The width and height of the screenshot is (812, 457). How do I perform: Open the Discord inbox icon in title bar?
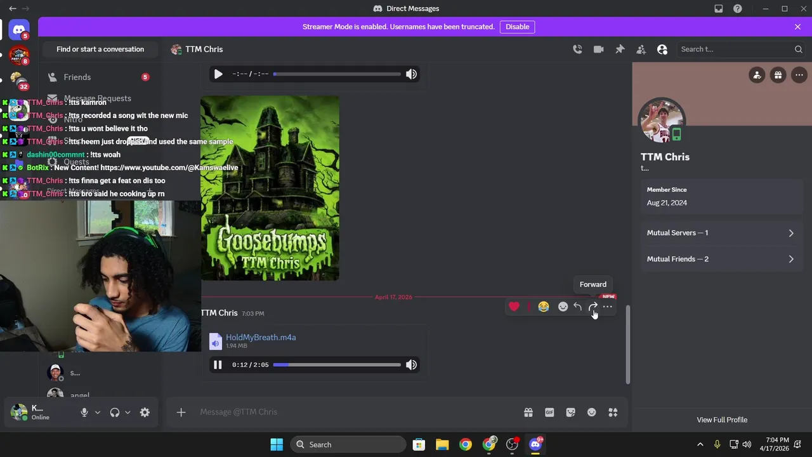pos(719,9)
